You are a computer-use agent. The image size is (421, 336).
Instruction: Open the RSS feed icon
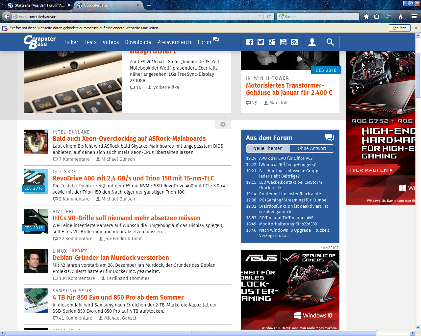[x=294, y=42]
